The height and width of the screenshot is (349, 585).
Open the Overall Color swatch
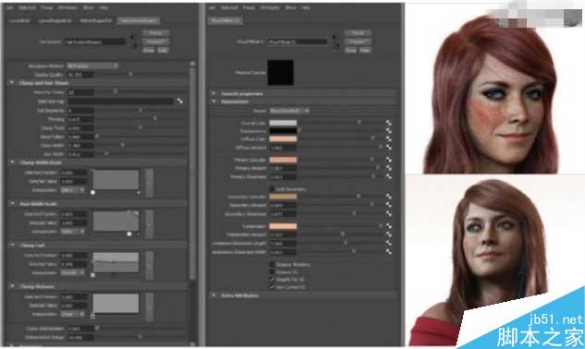(283, 123)
